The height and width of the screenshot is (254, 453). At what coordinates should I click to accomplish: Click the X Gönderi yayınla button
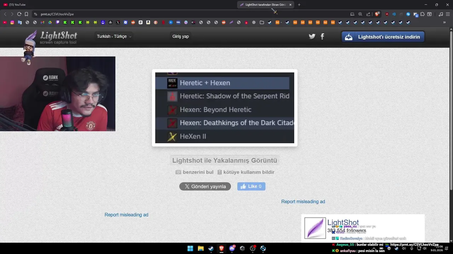tap(205, 186)
